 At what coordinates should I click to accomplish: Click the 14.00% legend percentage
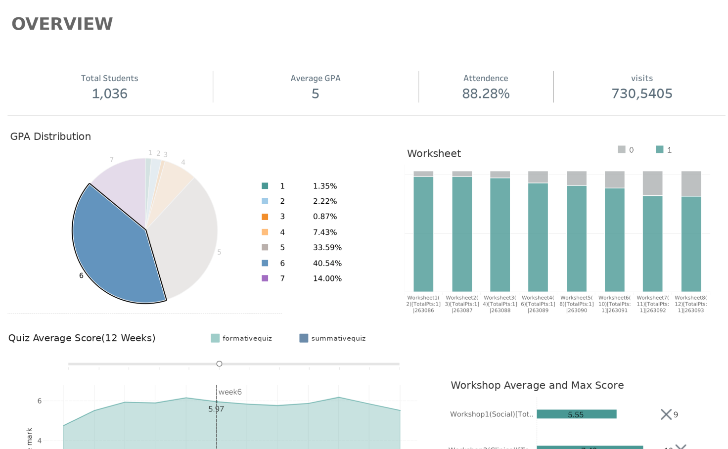tap(327, 278)
